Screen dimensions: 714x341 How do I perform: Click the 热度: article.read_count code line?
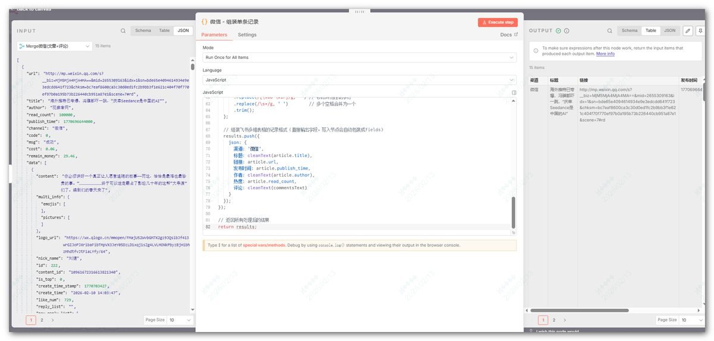(265, 182)
